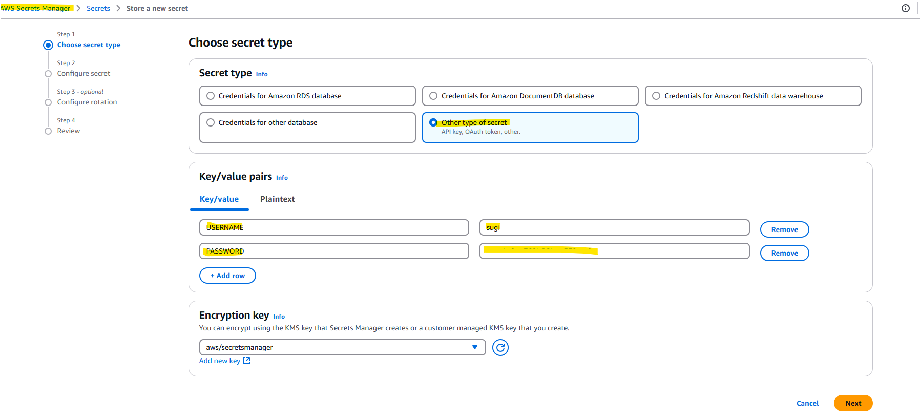
Task: Click the + Add row button
Action: pos(227,276)
